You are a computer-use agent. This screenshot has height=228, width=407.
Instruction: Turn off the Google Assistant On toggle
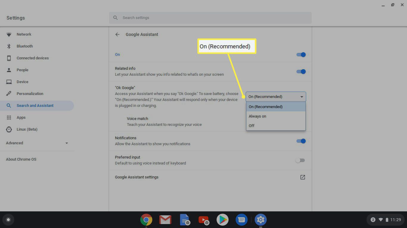301,55
